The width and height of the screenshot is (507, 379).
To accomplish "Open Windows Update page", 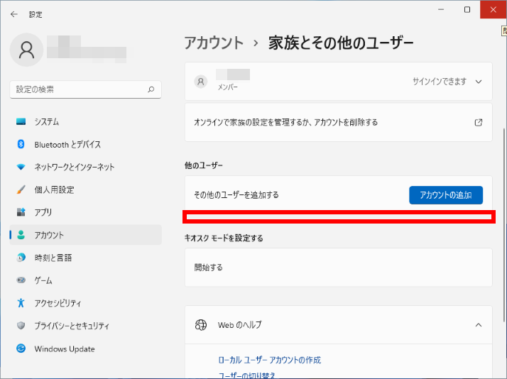I will pyautogui.click(x=86, y=348).
